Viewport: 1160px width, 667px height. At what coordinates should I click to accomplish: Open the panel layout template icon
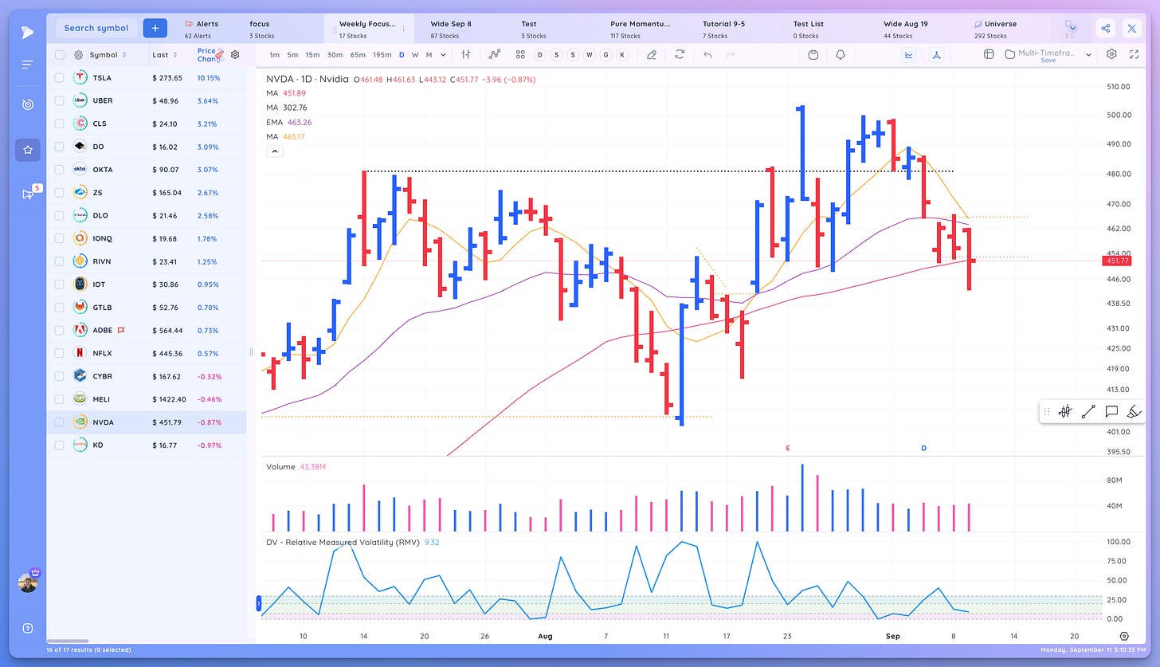(989, 55)
